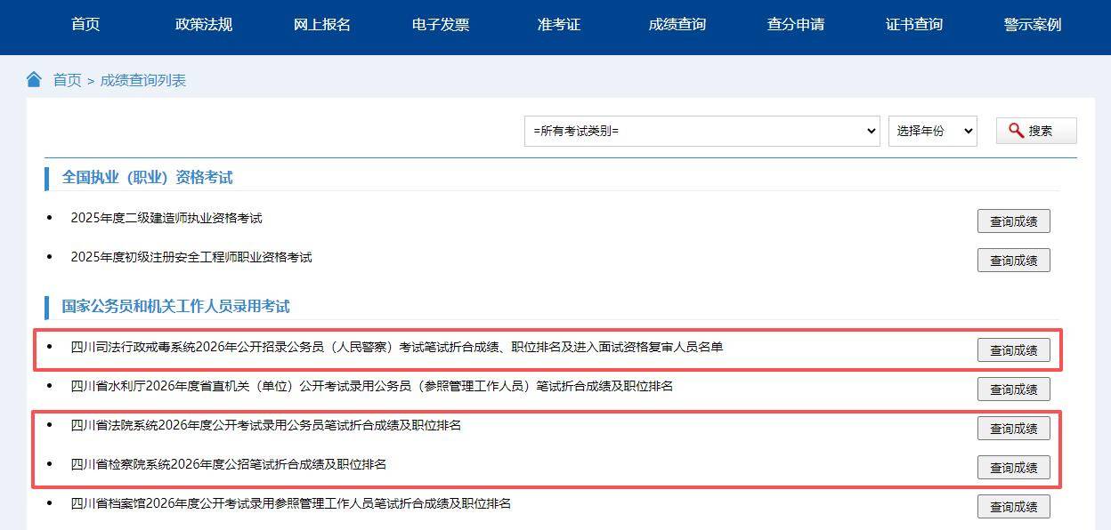Open 警示案例 navigation item
Image resolution: width=1111 pixels, height=530 pixels.
[x=1033, y=25]
